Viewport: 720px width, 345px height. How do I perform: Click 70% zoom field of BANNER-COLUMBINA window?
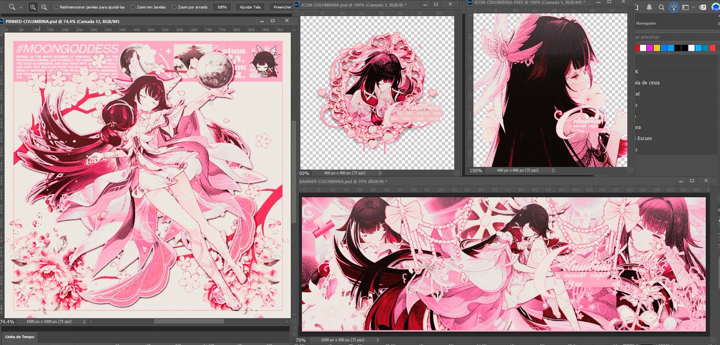(x=301, y=340)
